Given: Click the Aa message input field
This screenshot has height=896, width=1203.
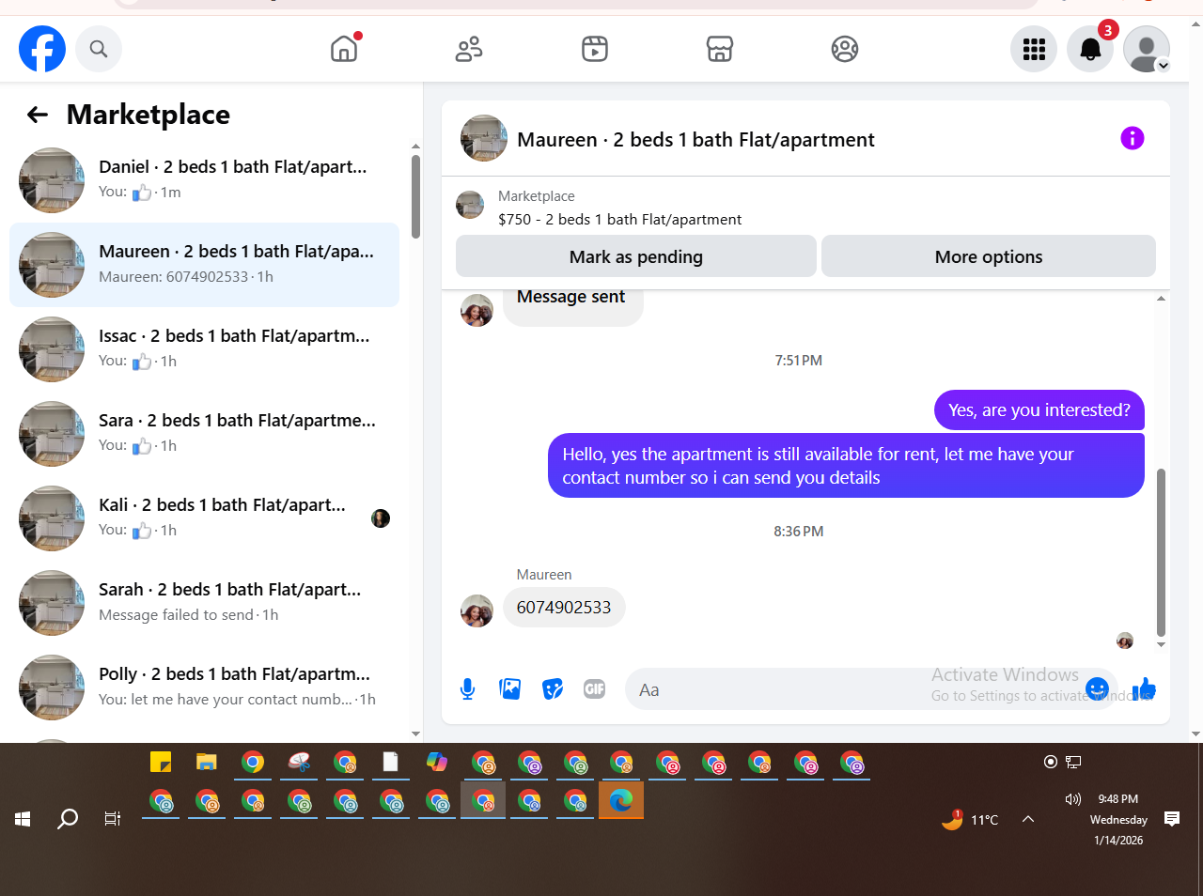Looking at the screenshot, I should tap(855, 689).
